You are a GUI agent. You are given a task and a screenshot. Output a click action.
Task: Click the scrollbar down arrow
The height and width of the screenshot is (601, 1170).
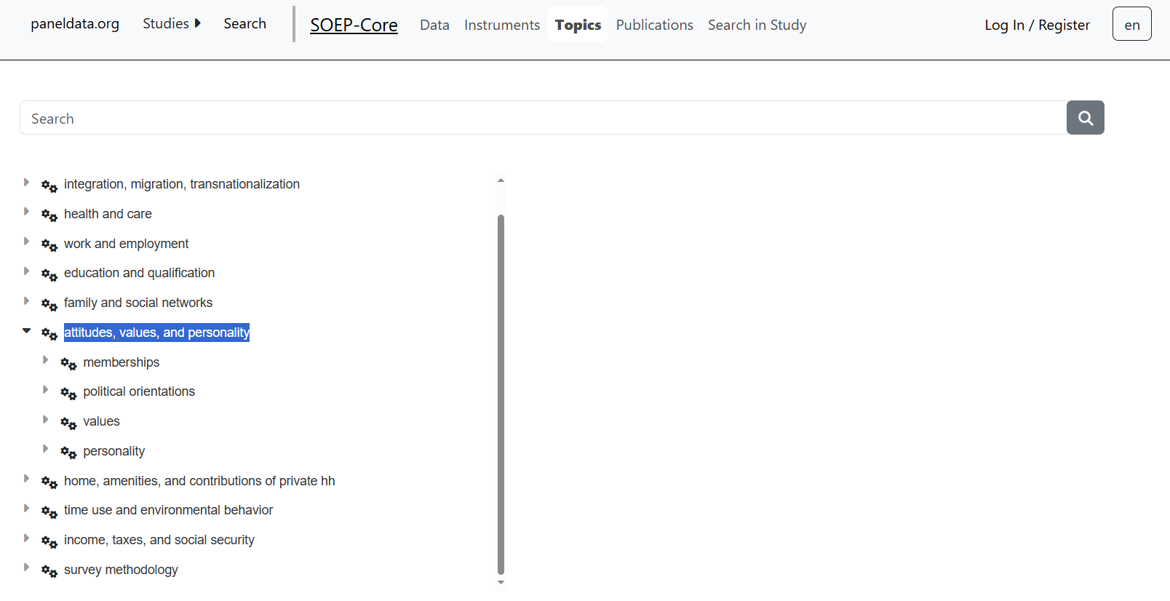coord(501,582)
